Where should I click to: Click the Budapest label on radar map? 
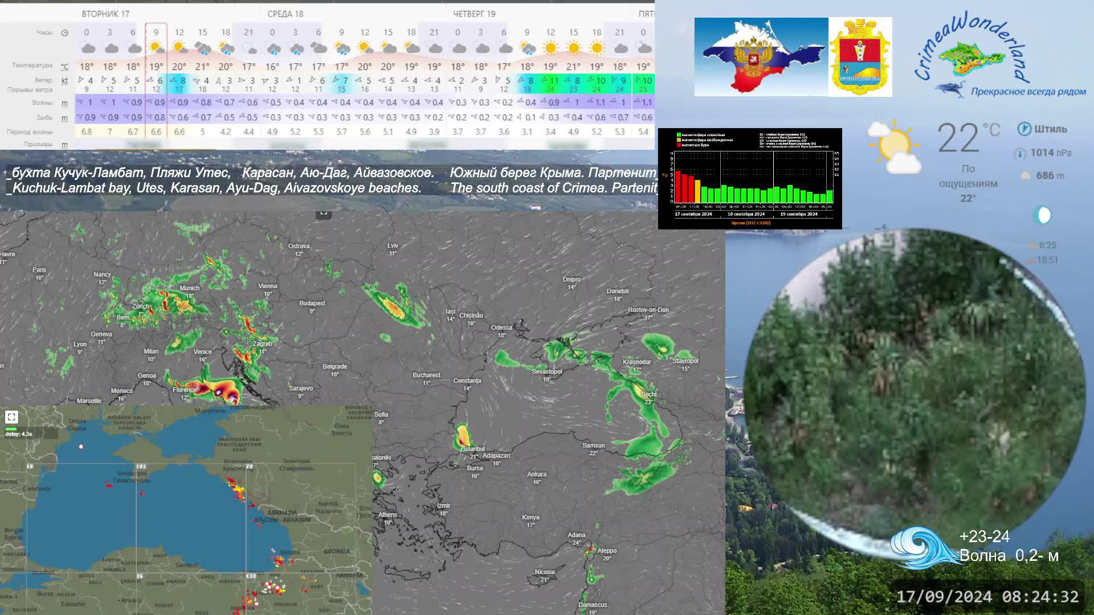(312, 304)
